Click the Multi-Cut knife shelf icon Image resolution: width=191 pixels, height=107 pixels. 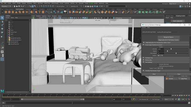128,12
